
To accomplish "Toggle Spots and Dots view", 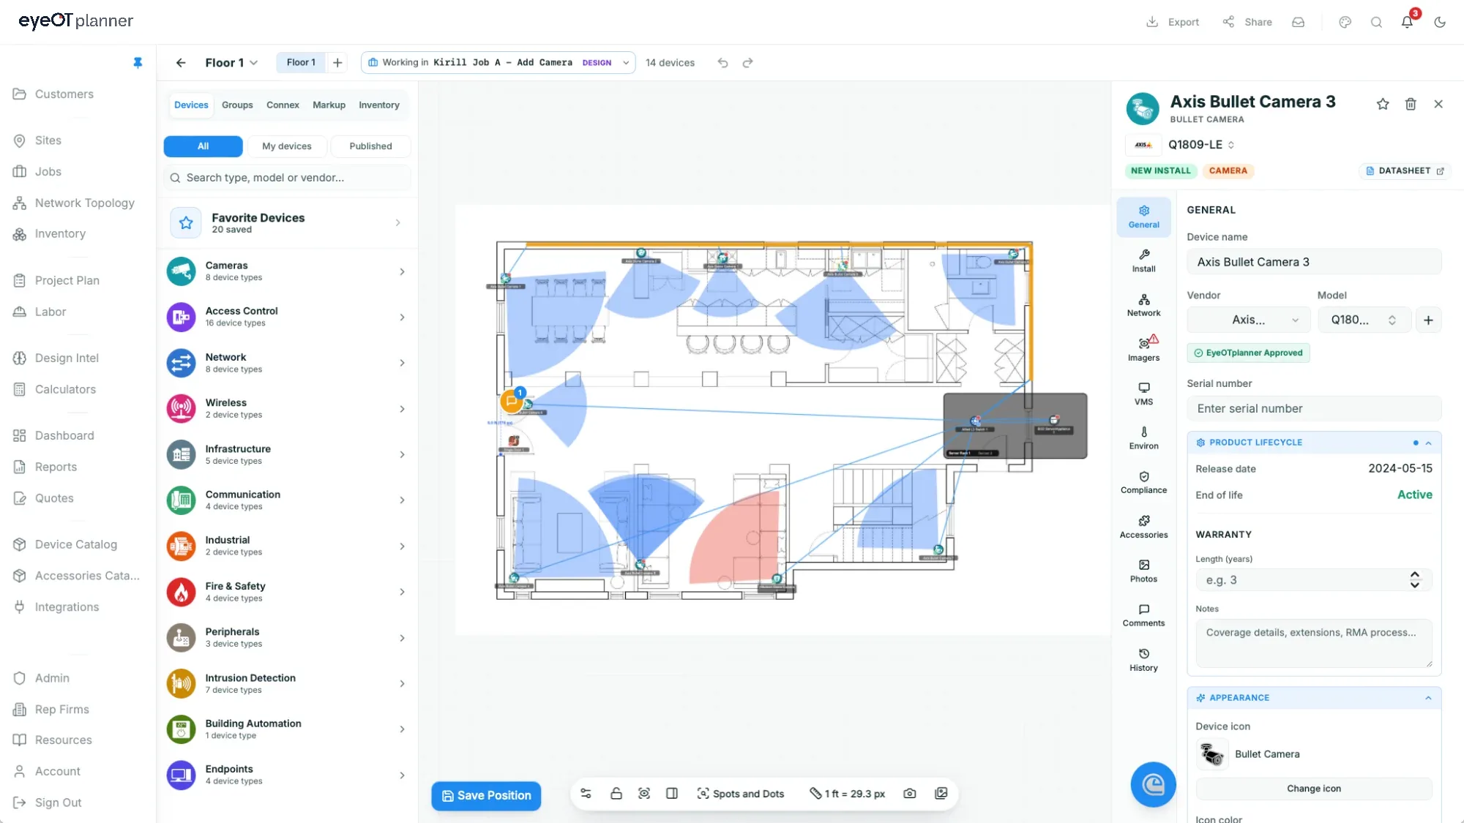I will pos(740,794).
